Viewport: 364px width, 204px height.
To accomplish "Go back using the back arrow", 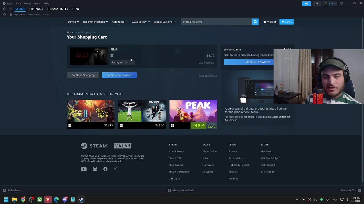I will [4, 9].
